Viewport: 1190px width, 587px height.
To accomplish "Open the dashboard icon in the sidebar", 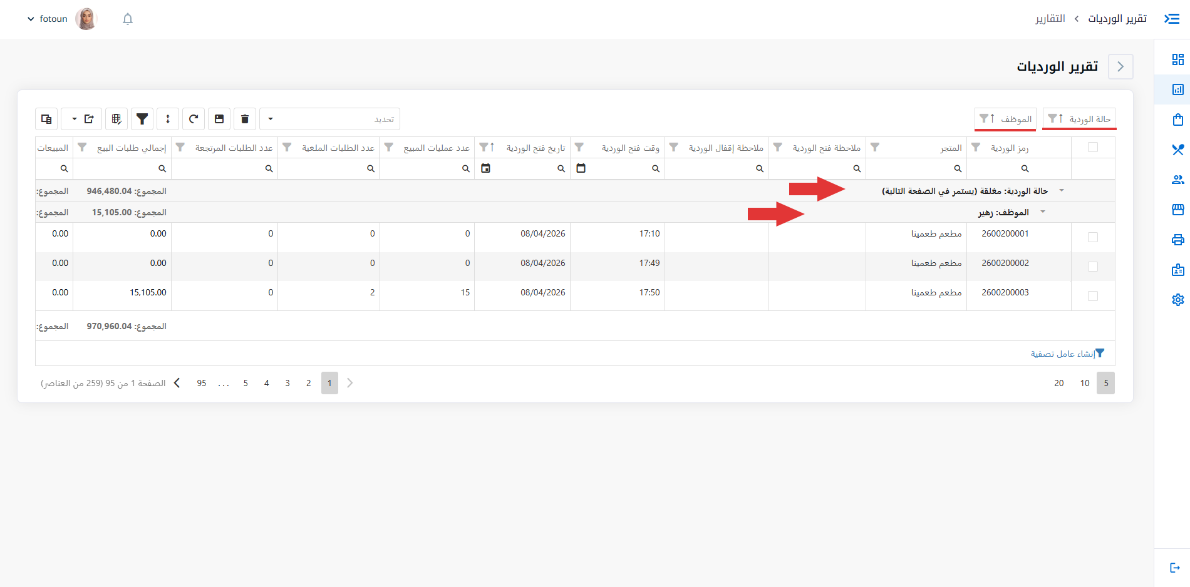I will [x=1177, y=59].
